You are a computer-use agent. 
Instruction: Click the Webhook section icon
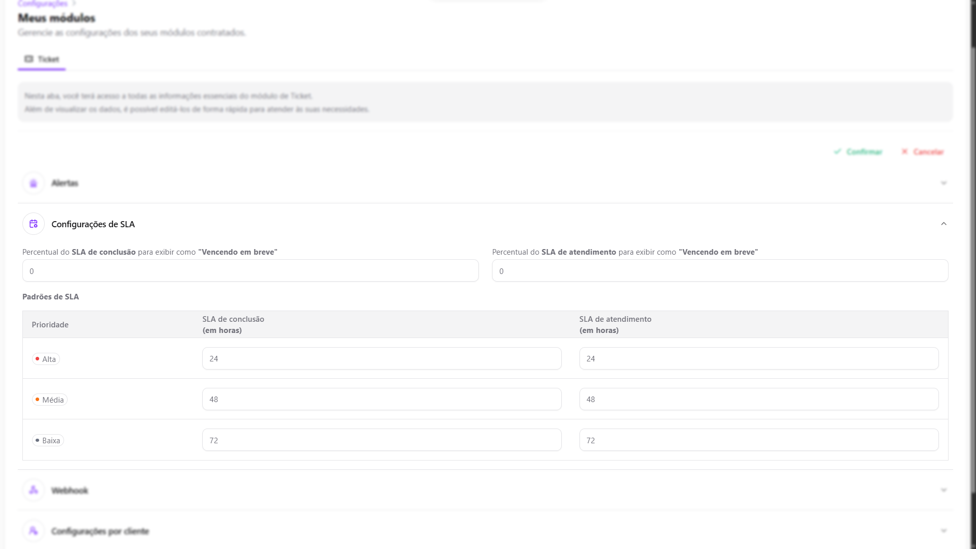coord(34,490)
